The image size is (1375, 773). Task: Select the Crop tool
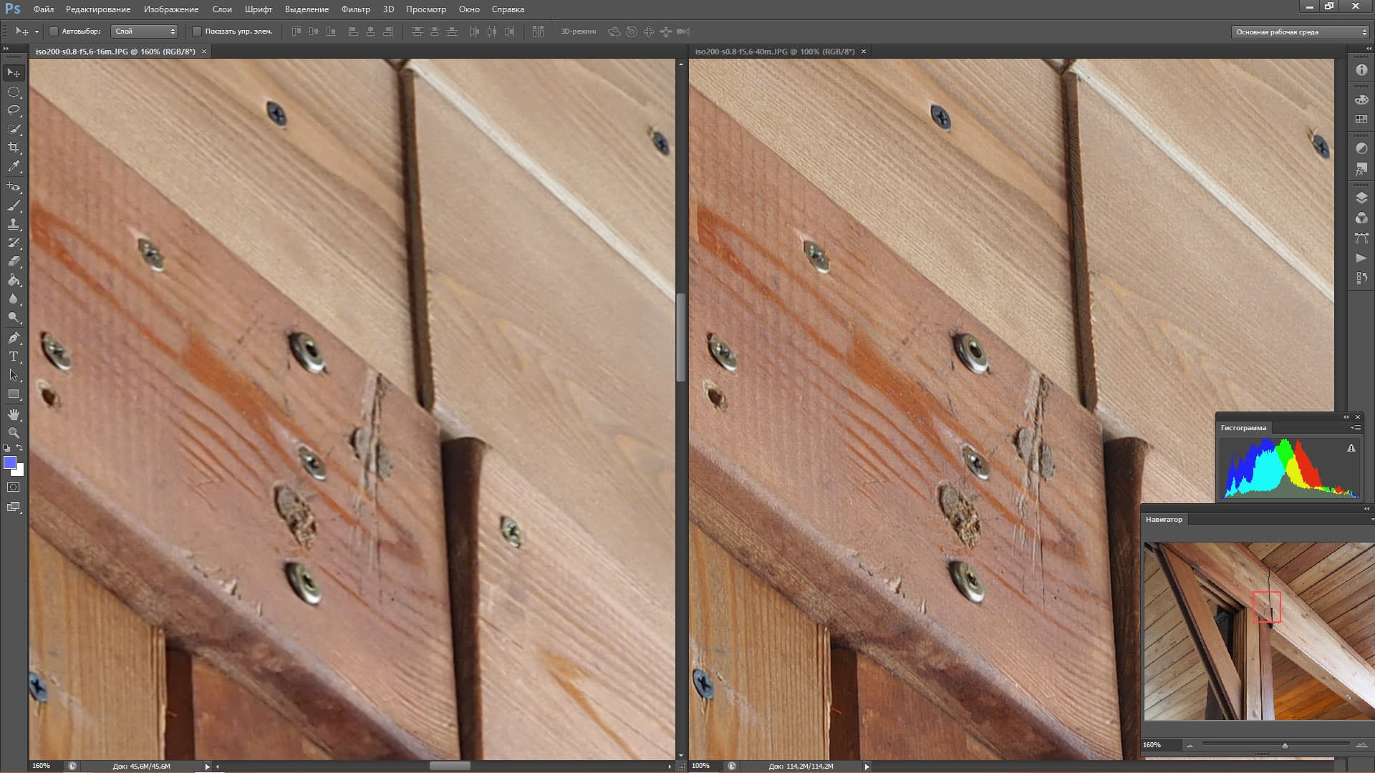tap(14, 147)
